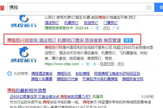Click the blue Baidu search button
The image size is (163, 108).
pos(159,7)
